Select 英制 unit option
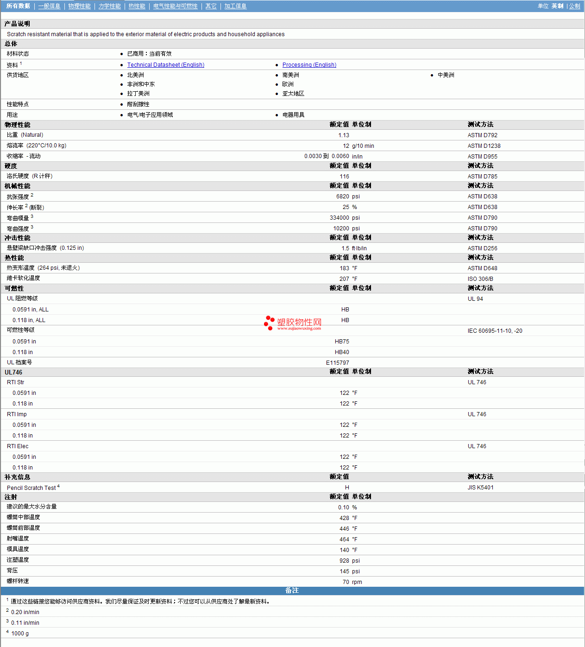 (x=558, y=6)
